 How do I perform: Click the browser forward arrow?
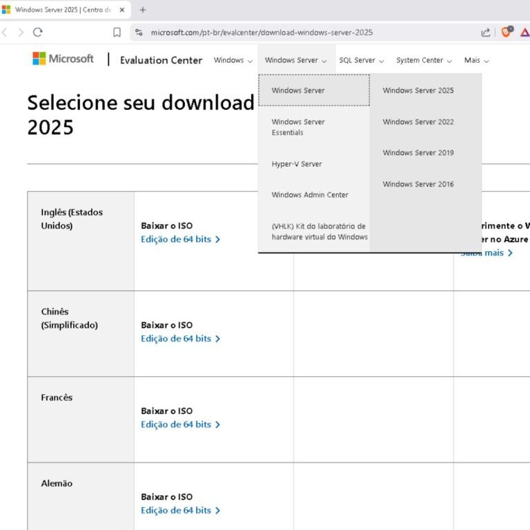[x=20, y=32]
